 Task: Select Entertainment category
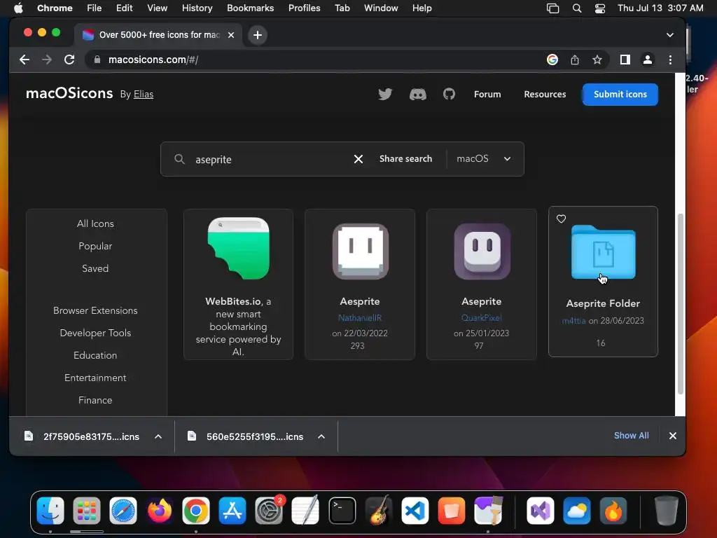(x=95, y=378)
